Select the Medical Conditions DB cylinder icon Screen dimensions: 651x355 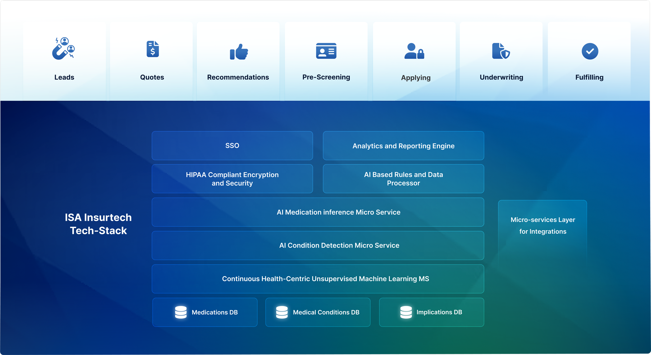tap(282, 312)
